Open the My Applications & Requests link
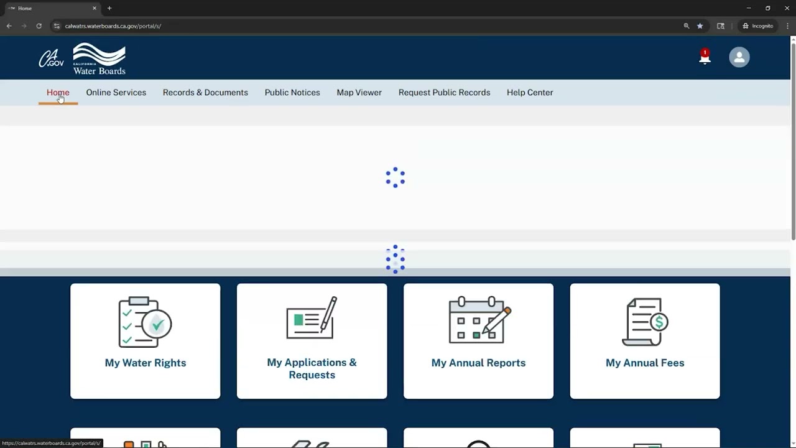The image size is (796, 448). (312, 368)
